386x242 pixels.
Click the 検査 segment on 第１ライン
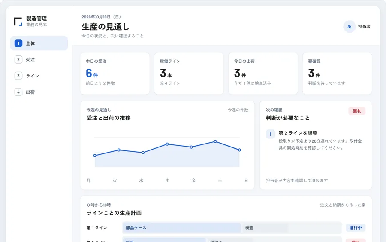click(x=264, y=228)
